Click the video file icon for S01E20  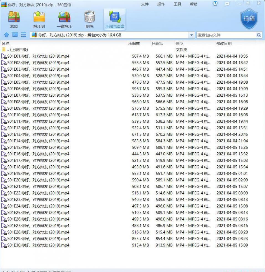[x=4, y=180]
